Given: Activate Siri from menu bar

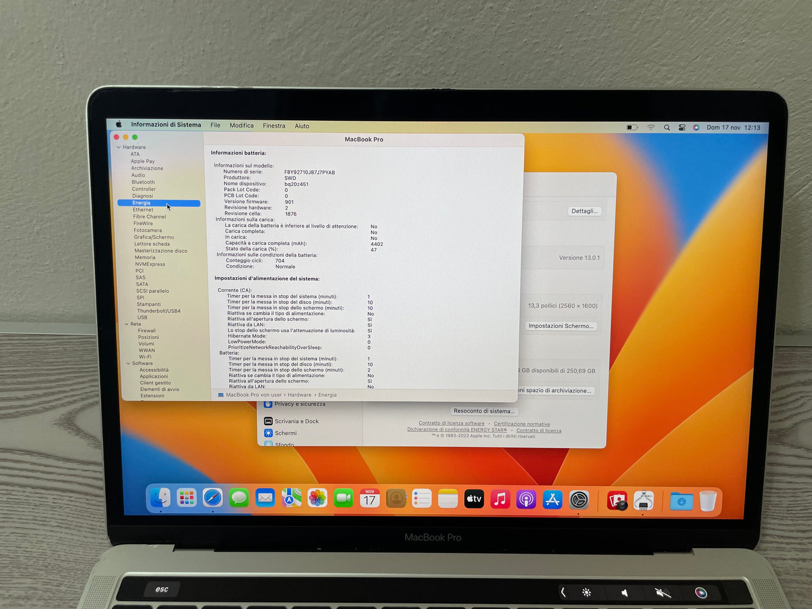Looking at the screenshot, I should pos(696,128).
